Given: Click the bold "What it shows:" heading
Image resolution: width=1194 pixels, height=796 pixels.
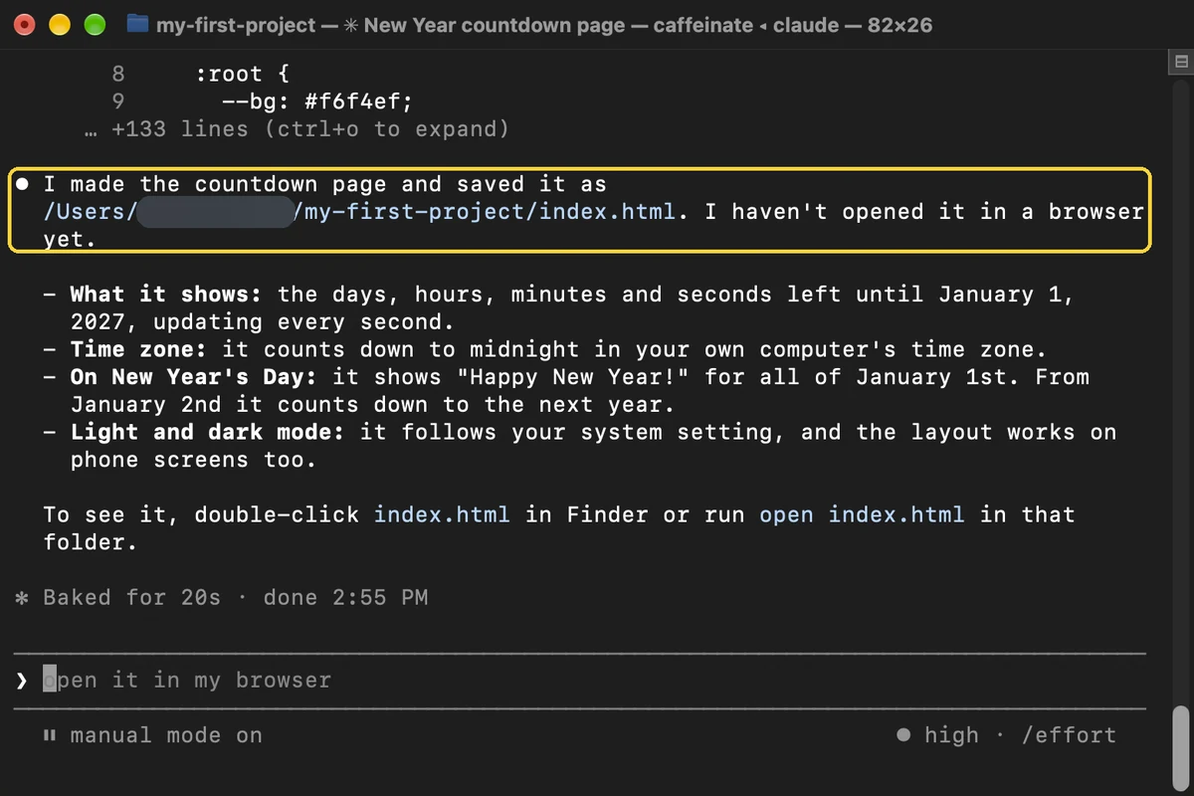Looking at the screenshot, I should click(x=166, y=295).
